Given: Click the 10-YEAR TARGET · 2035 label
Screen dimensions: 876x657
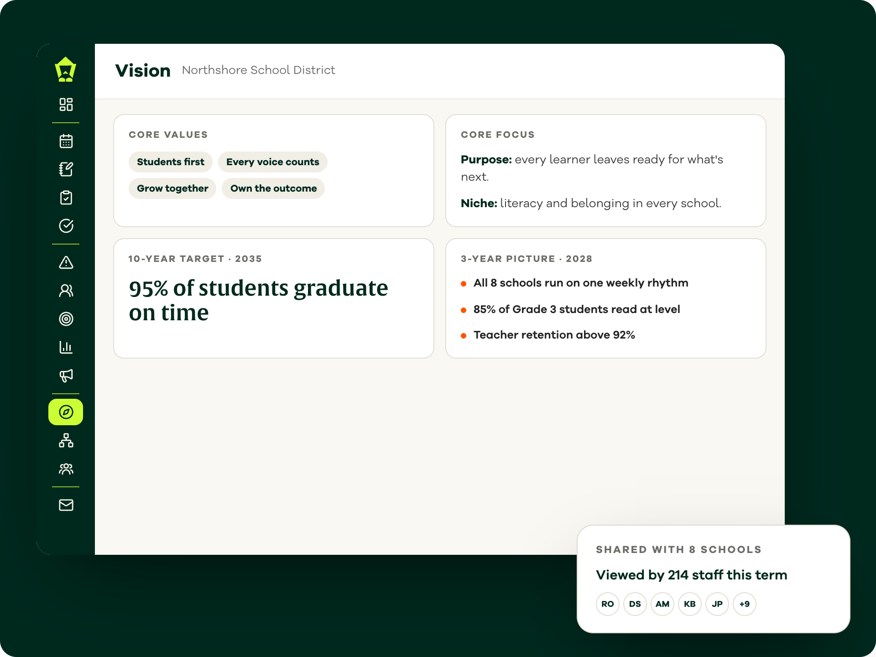Looking at the screenshot, I should pos(195,259).
